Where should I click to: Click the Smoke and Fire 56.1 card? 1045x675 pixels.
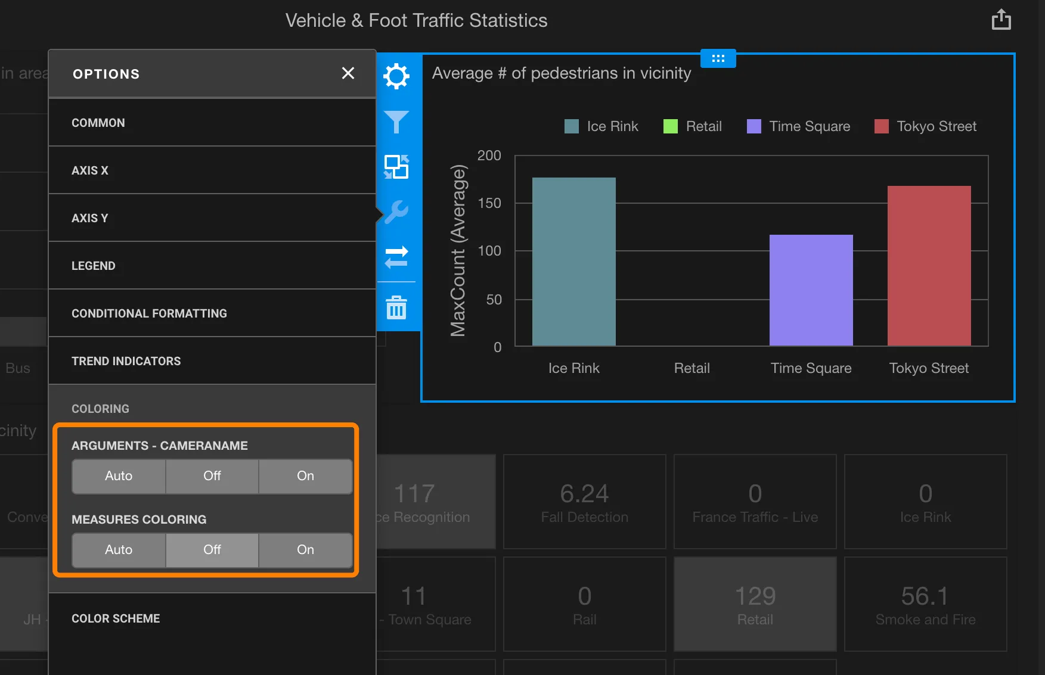[x=926, y=604]
